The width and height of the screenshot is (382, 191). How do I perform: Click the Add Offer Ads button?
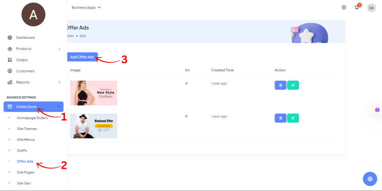[82, 57]
